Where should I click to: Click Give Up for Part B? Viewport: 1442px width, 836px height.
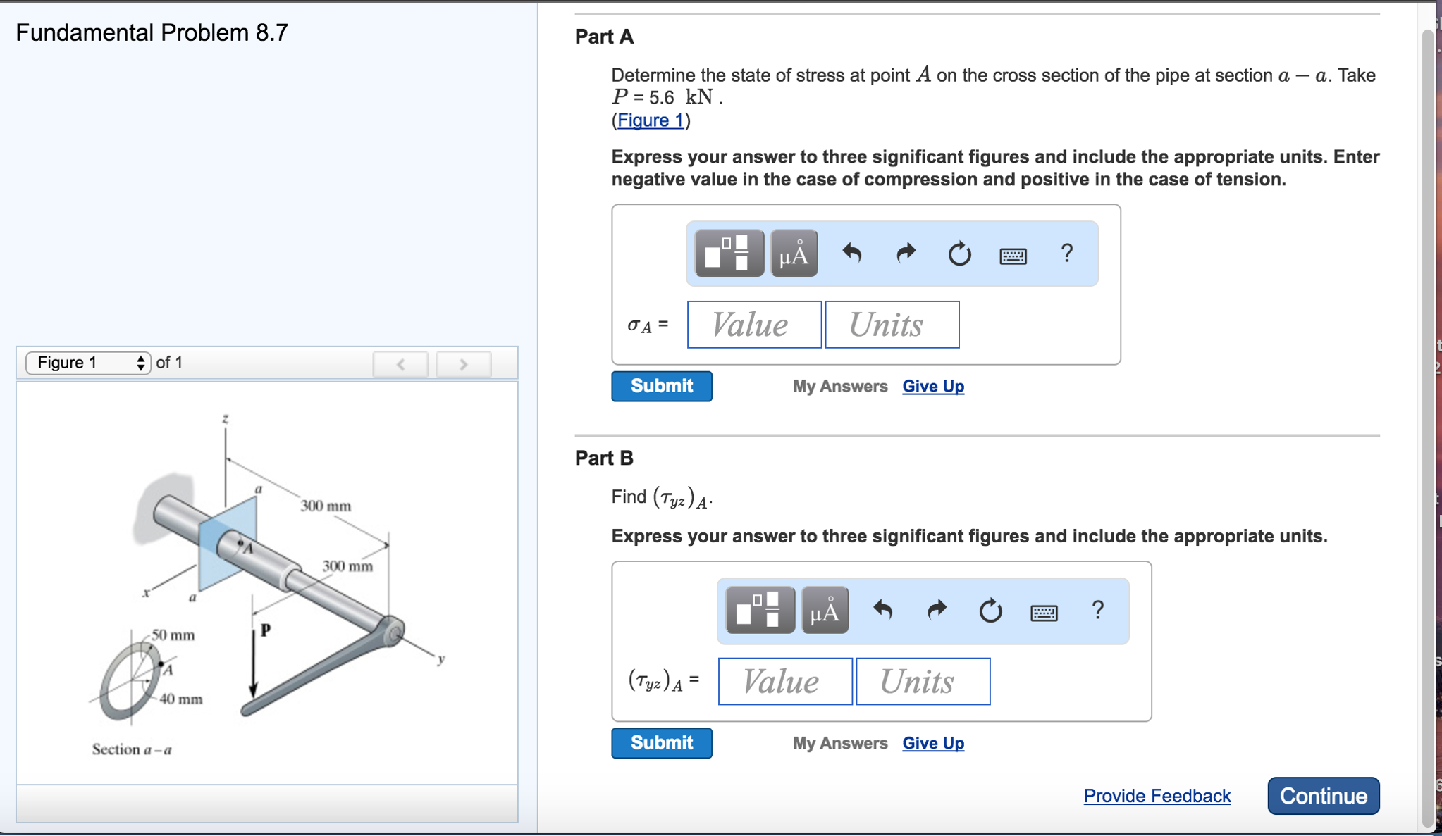coord(932,742)
